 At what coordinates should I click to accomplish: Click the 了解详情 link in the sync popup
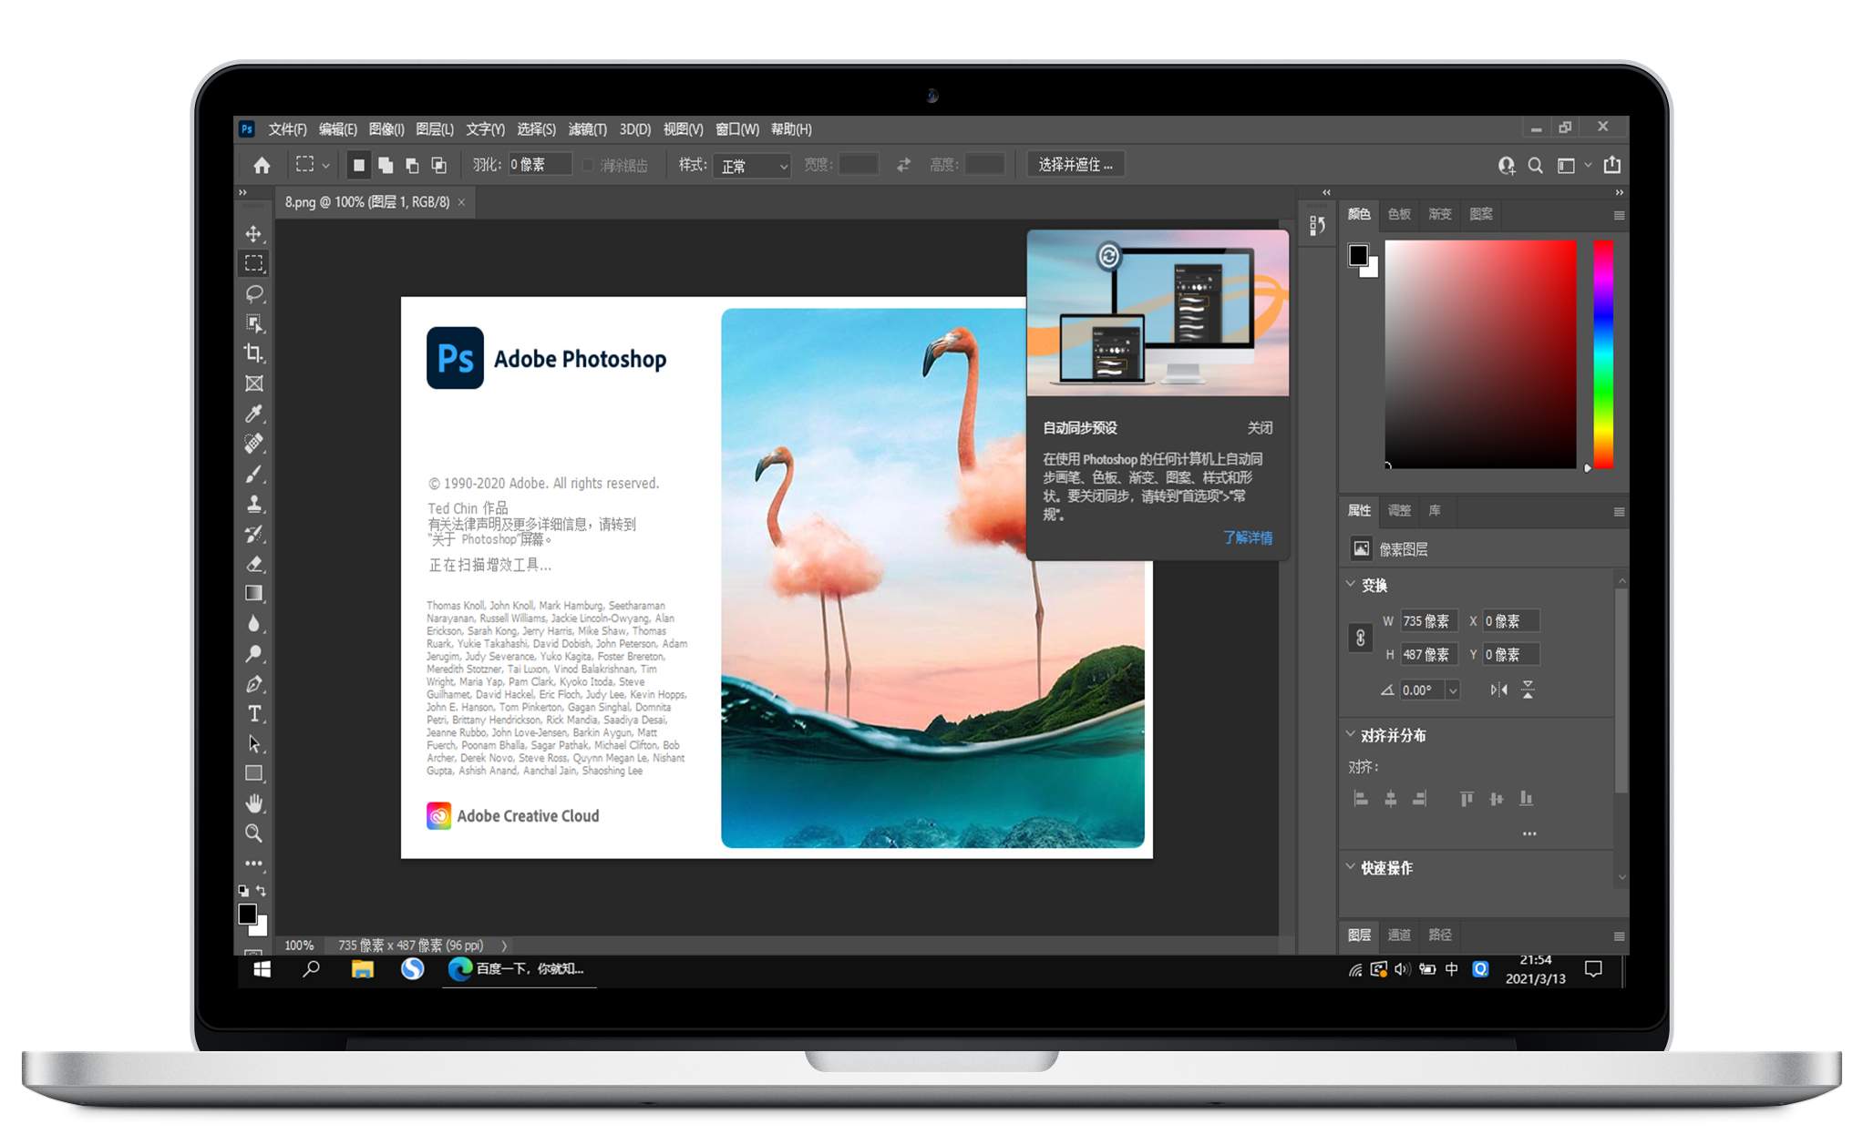[x=1249, y=538]
